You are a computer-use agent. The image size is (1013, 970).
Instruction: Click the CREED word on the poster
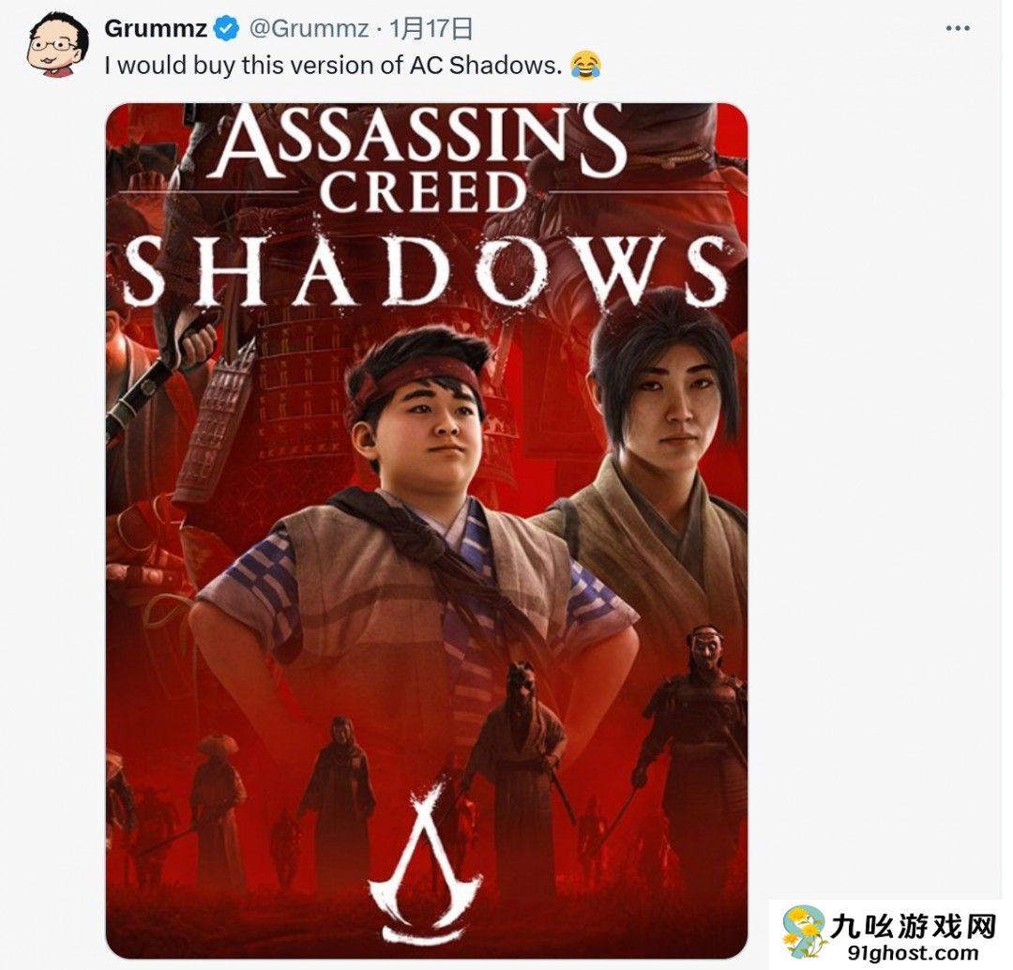(x=424, y=192)
